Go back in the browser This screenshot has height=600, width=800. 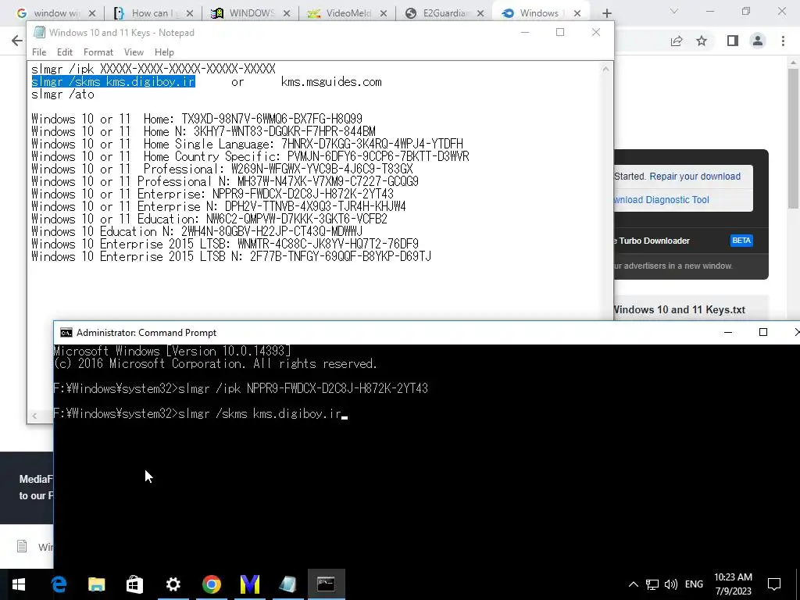tap(17, 41)
